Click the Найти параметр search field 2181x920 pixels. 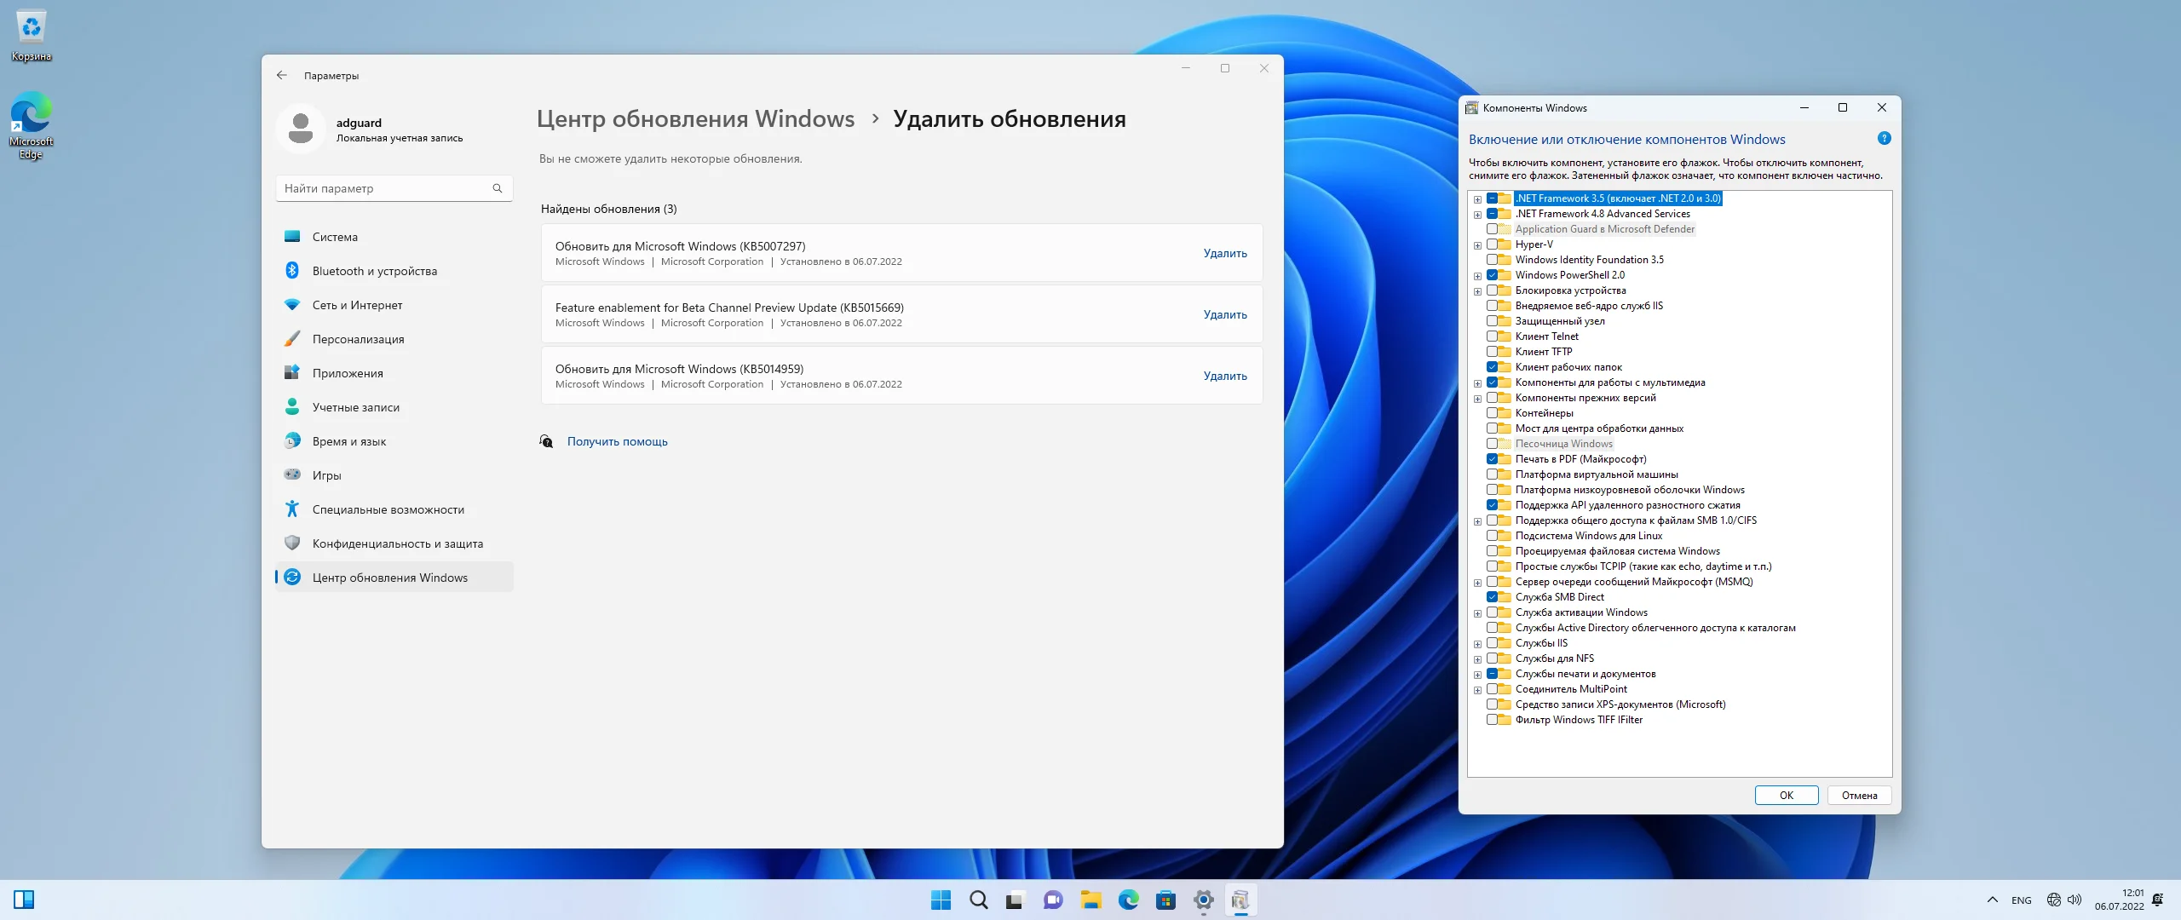point(383,188)
